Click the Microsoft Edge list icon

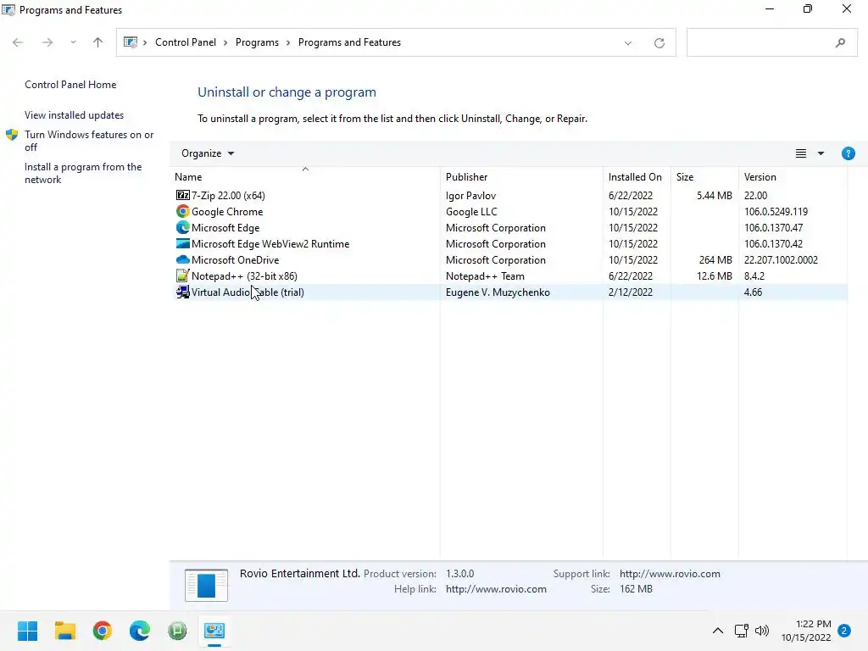tap(183, 227)
